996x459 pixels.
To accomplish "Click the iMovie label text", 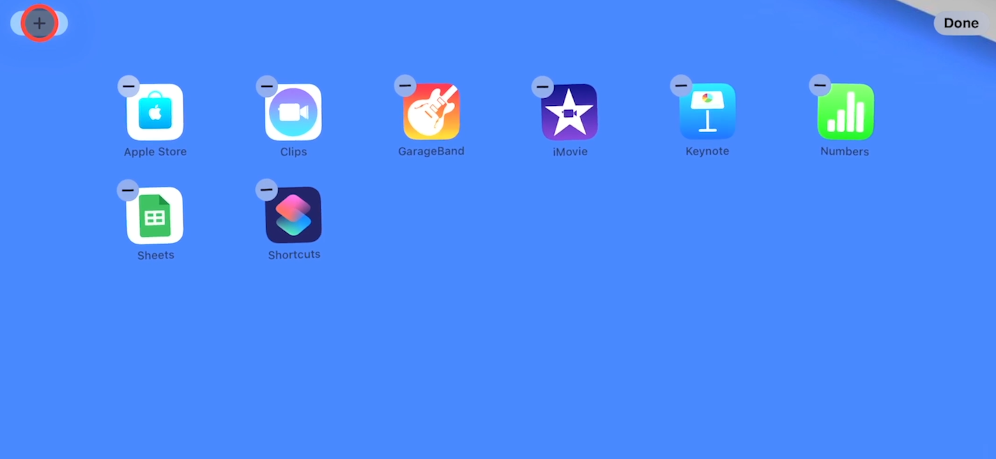I will point(570,152).
